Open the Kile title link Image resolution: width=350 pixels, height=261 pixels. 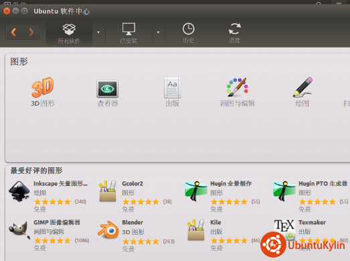click(215, 223)
